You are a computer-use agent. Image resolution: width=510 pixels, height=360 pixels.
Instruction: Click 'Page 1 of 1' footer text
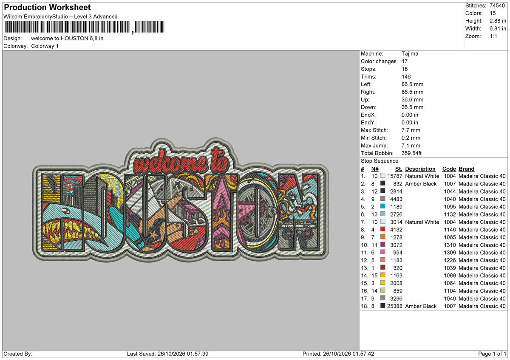pos(492,354)
